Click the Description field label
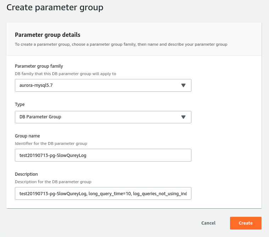 26,174
